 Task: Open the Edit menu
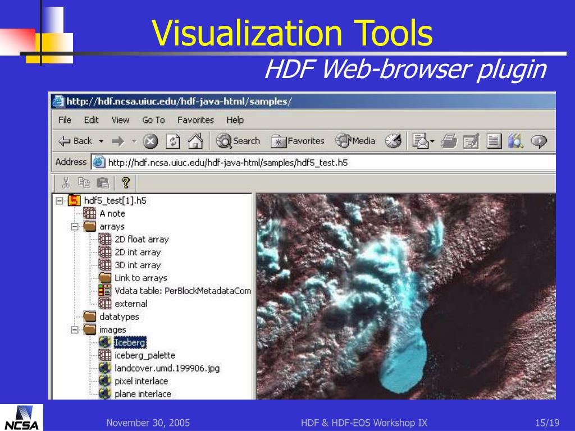(x=92, y=120)
